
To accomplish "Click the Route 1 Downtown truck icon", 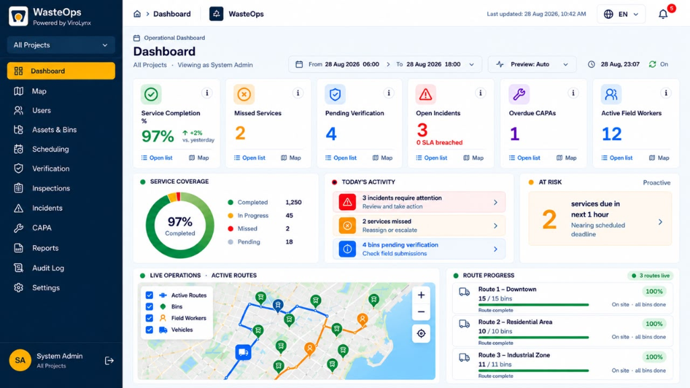I will click(464, 292).
